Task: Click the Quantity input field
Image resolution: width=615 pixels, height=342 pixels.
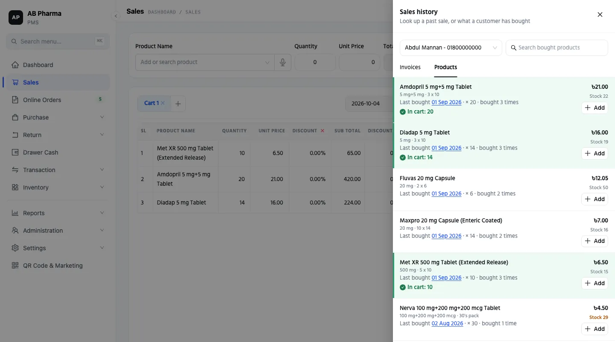Action: (315, 62)
